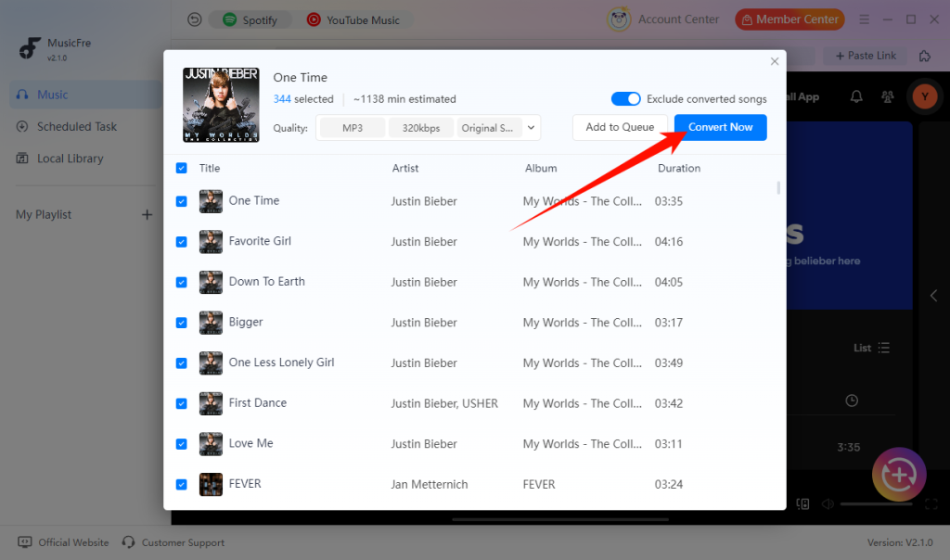Viewport: 950px width, 560px height.
Task: Expand the Quality dropdown arrow
Action: 531,128
